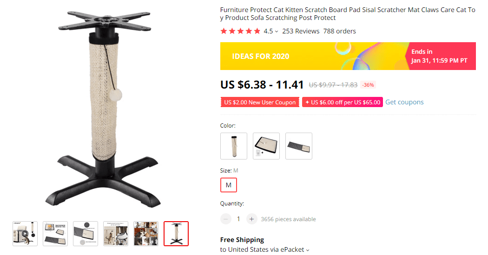Claim the US $2.00 New User Coupon
Viewport: 488px width, 255px height.
click(260, 102)
